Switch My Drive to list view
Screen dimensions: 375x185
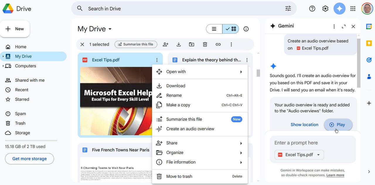214,29
